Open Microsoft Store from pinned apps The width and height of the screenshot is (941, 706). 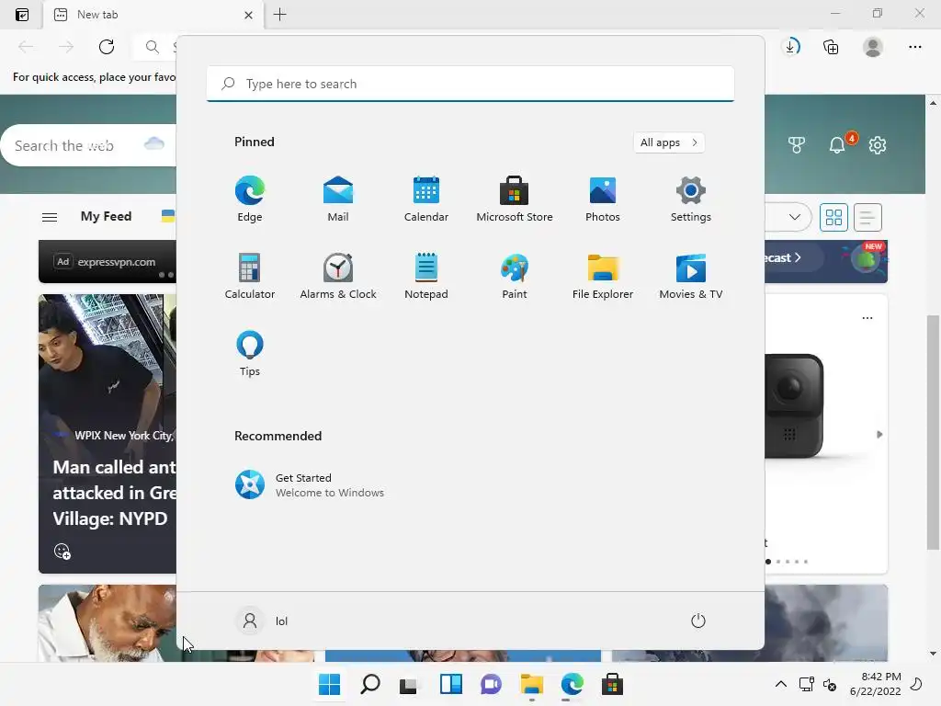[x=515, y=199]
